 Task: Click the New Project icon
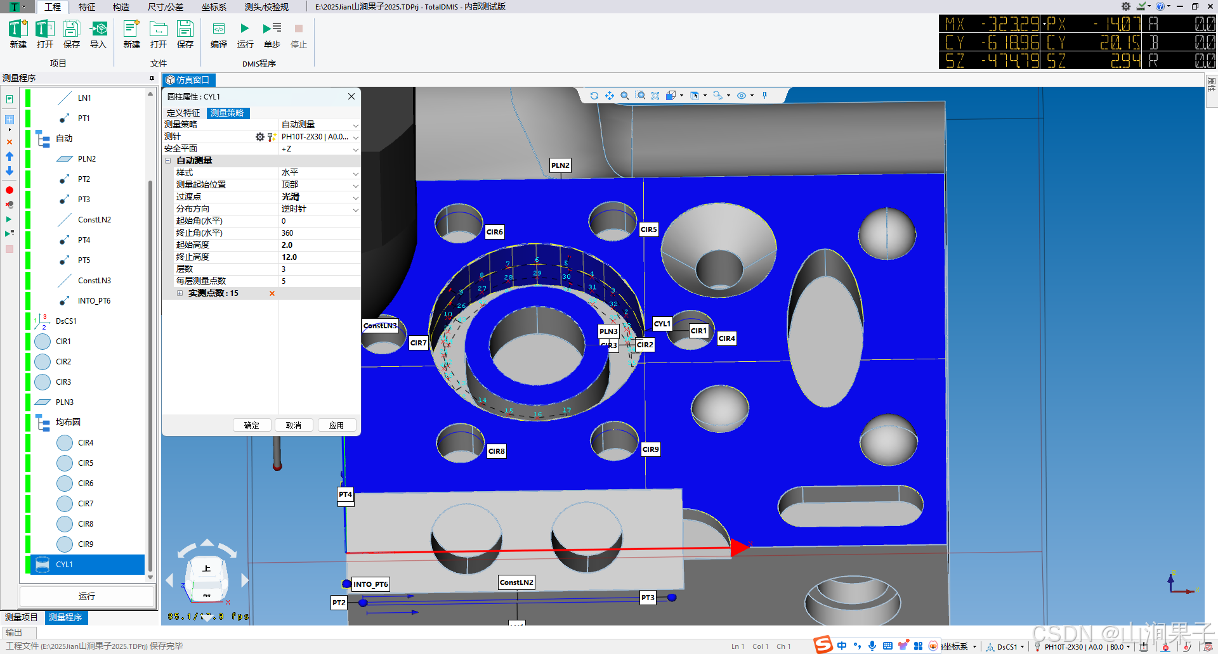(x=18, y=34)
